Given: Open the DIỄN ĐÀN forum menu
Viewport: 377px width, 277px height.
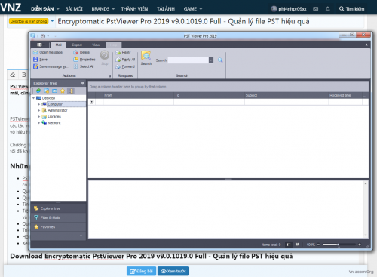Looking at the screenshot, I should coord(45,9).
